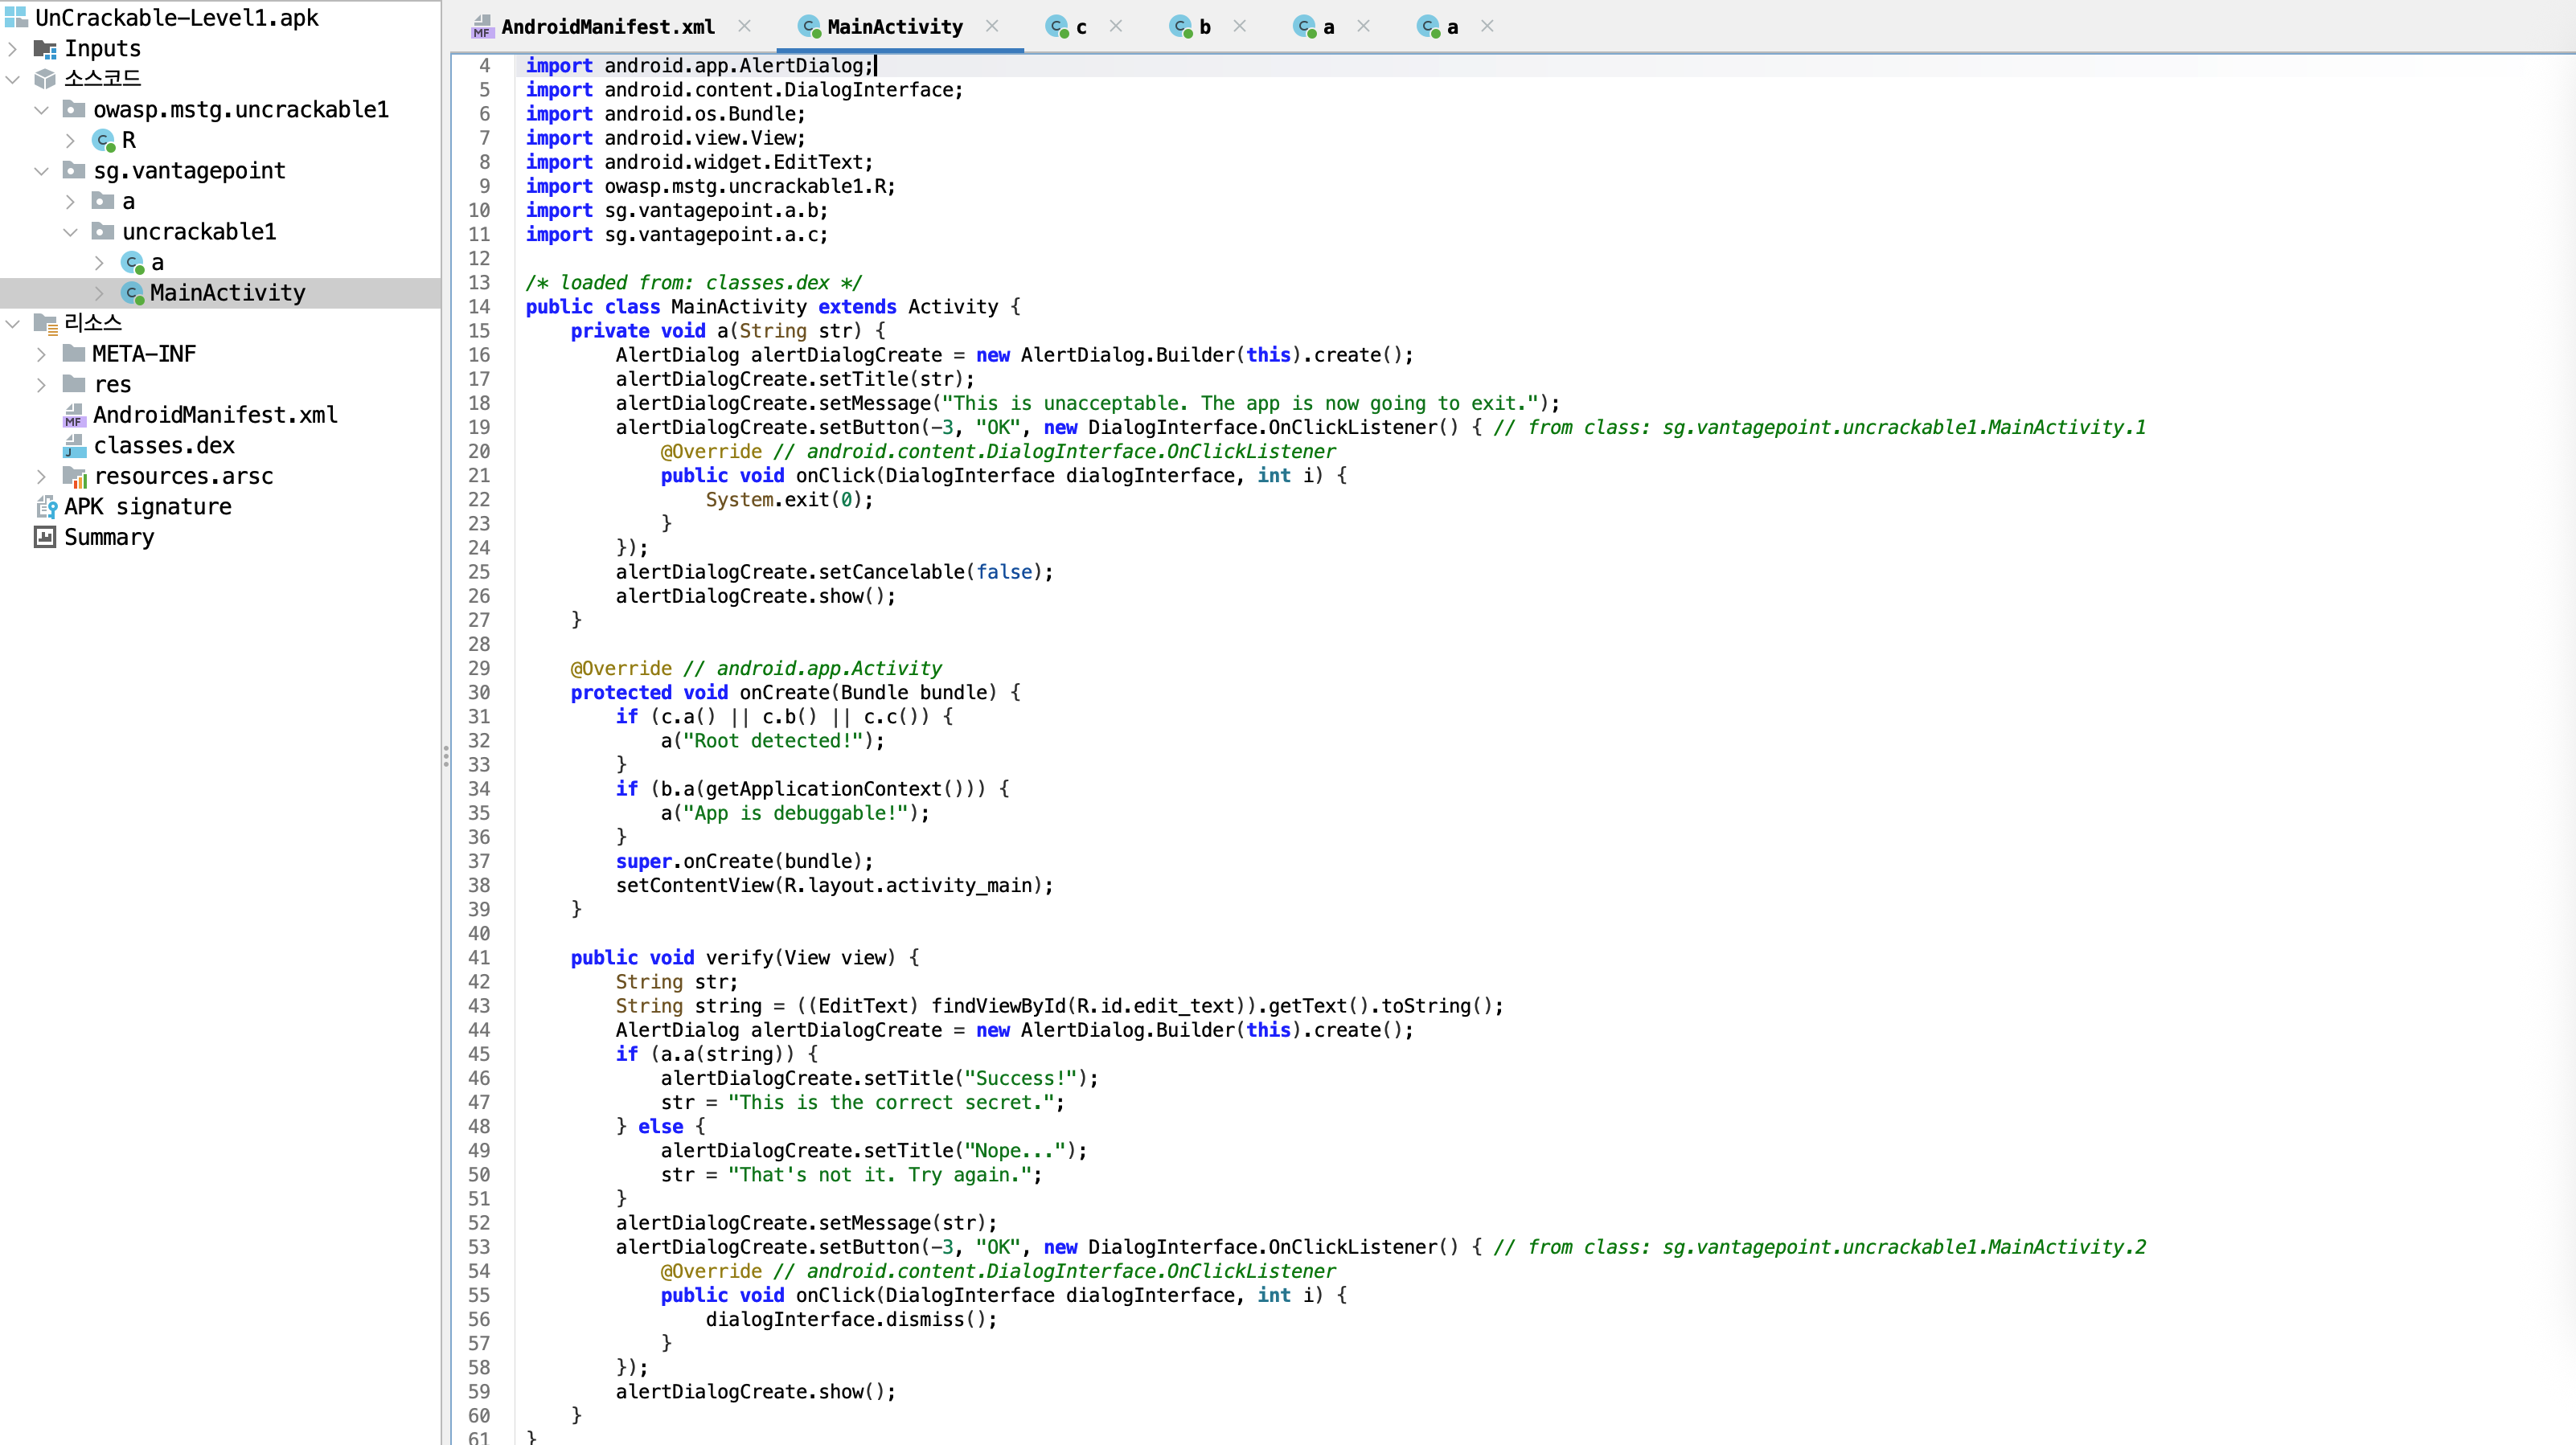Image resolution: width=2576 pixels, height=1445 pixels.
Task: Click the UnCrackable-Level1.apk root icon
Action: [x=16, y=18]
